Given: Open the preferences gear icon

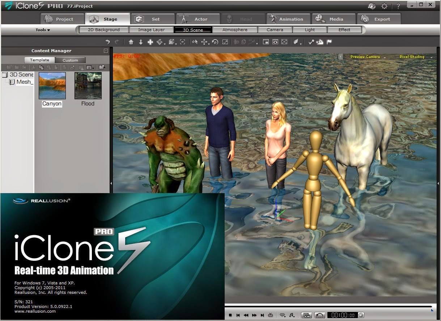Looking at the screenshot, I should click(x=384, y=6).
